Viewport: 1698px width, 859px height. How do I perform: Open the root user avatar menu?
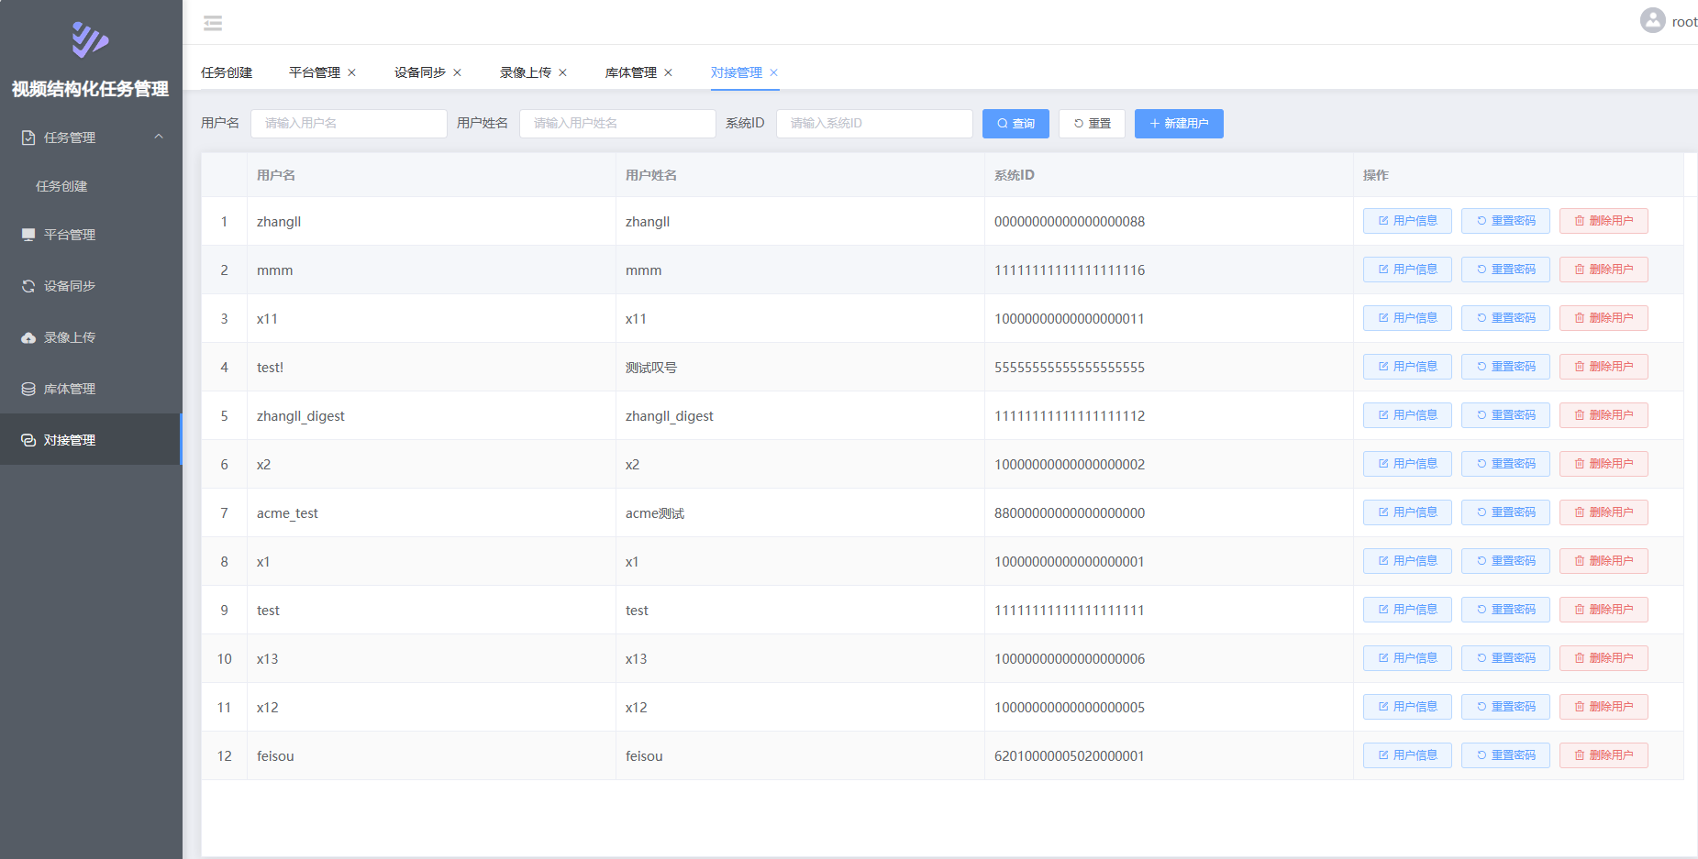coord(1652,21)
